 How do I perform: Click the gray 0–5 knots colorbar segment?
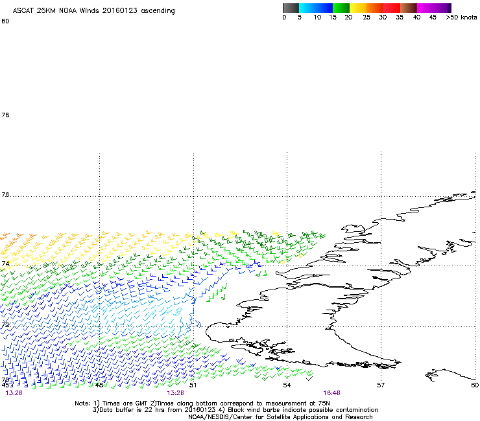(291, 8)
